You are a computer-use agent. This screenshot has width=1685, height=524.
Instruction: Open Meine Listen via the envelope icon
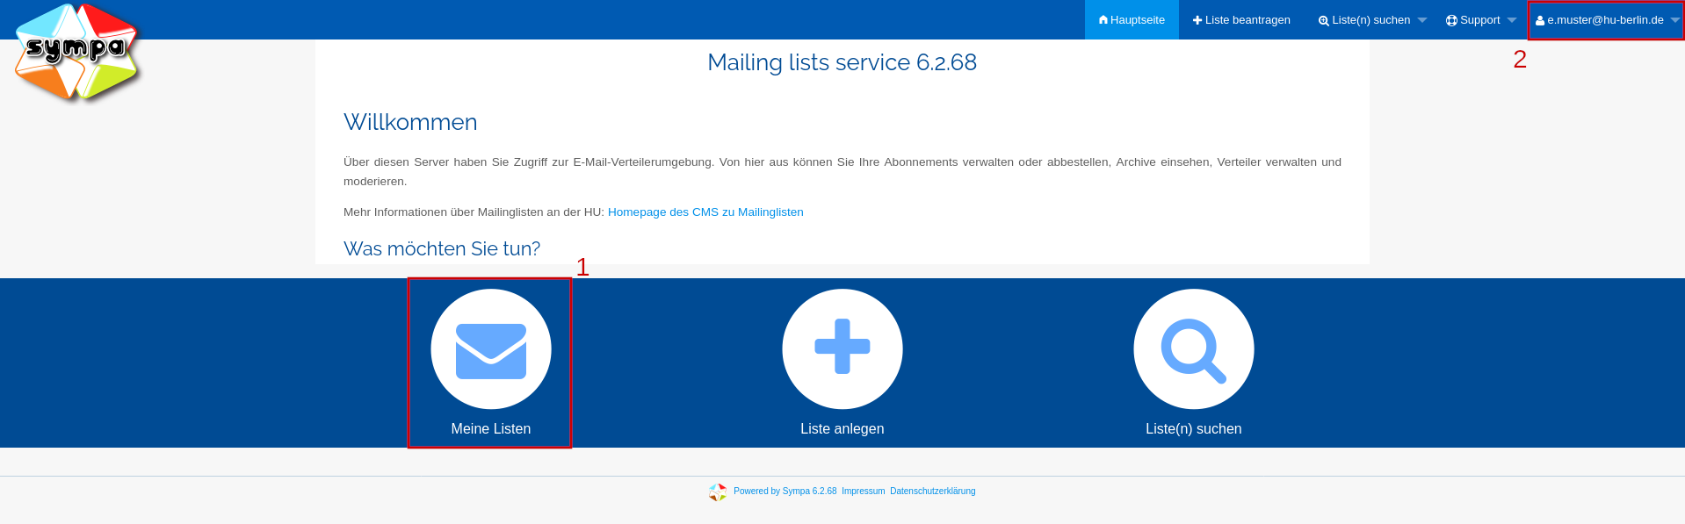tap(490, 349)
